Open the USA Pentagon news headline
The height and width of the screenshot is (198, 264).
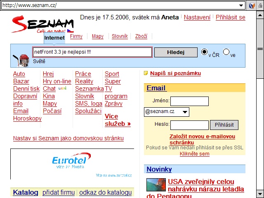click(x=195, y=189)
